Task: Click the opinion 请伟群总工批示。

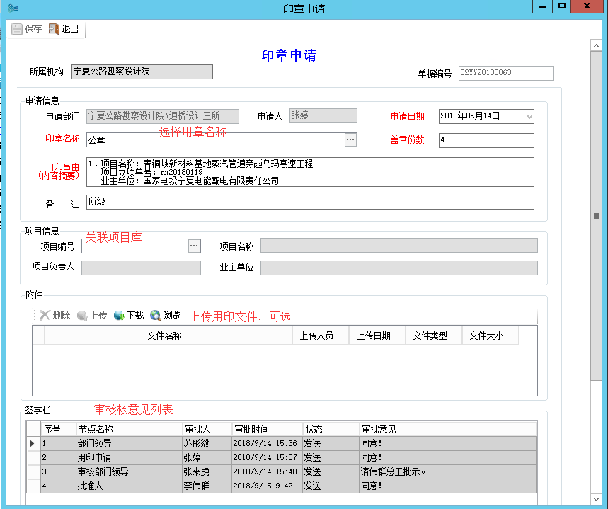Action: 394,471
